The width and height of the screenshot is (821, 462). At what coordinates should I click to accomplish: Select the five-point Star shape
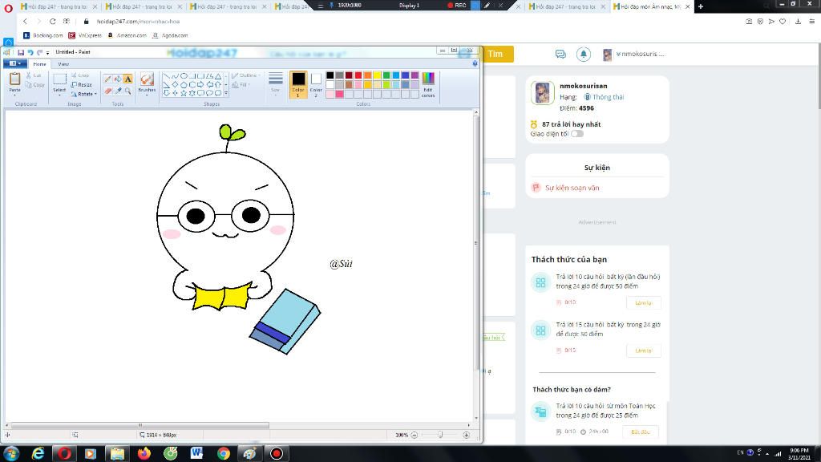pos(184,93)
